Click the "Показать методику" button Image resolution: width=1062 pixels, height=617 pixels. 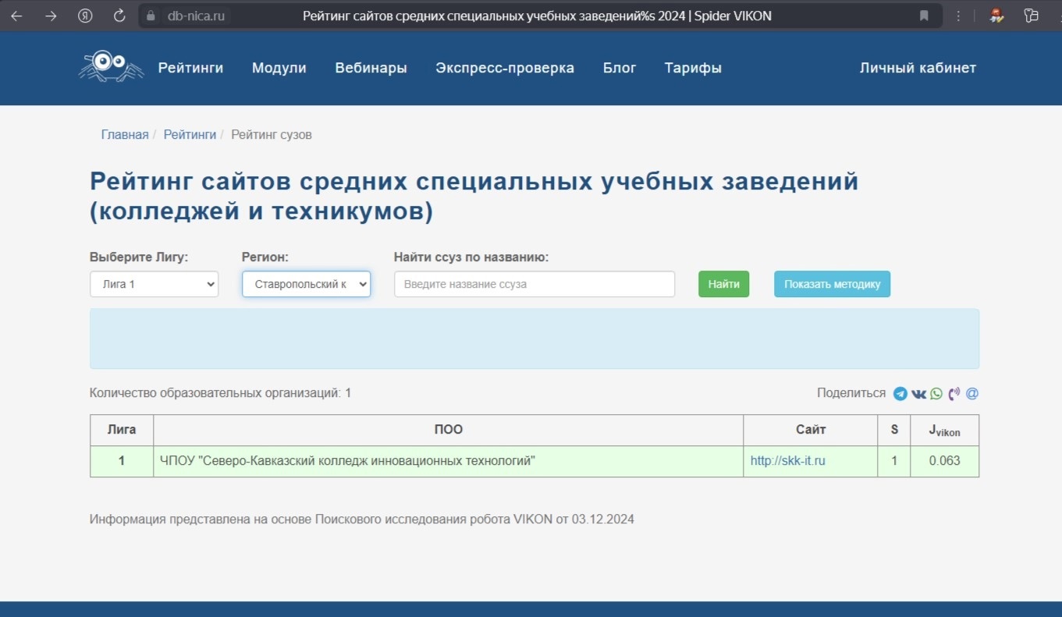[x=832, y=285]
